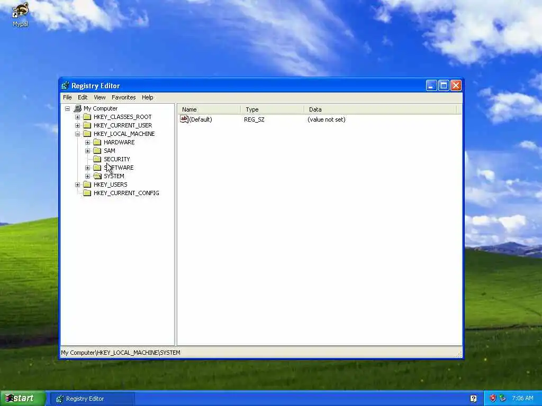Select the SOFTWARE key label

pos(119,168)
